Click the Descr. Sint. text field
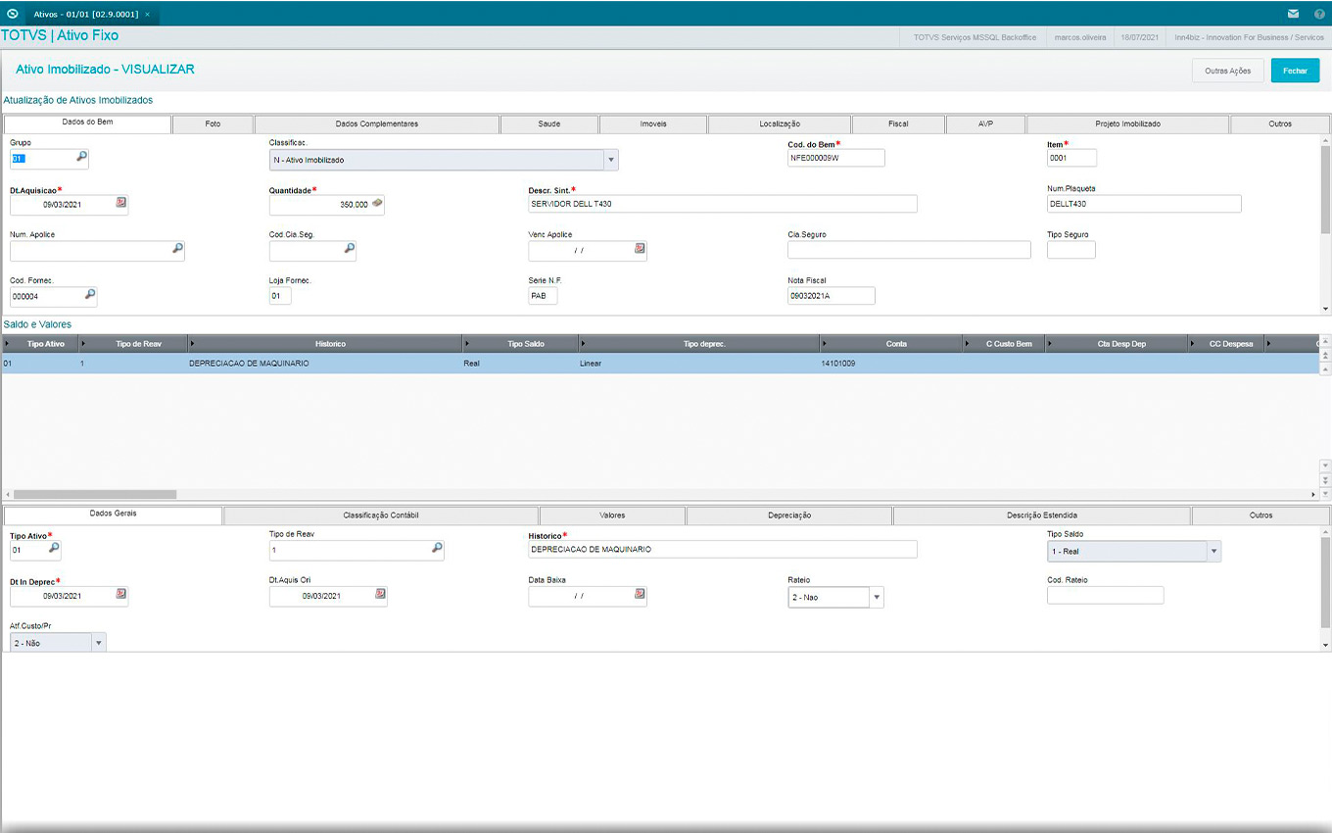 click(x=722, y=204)
